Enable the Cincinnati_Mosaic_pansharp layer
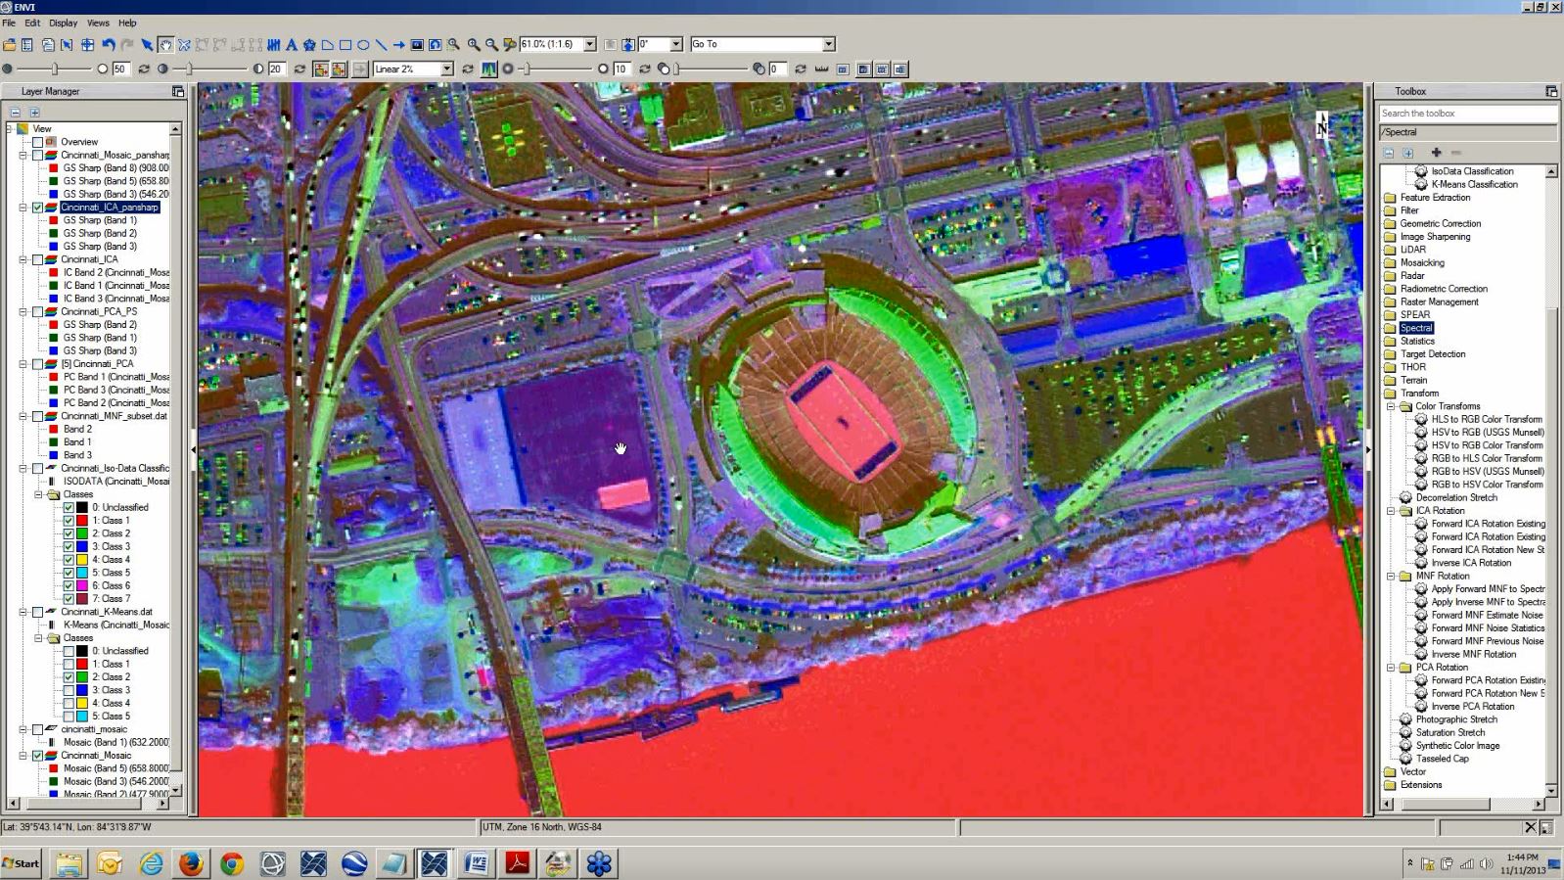 click(x=37, y=155)
